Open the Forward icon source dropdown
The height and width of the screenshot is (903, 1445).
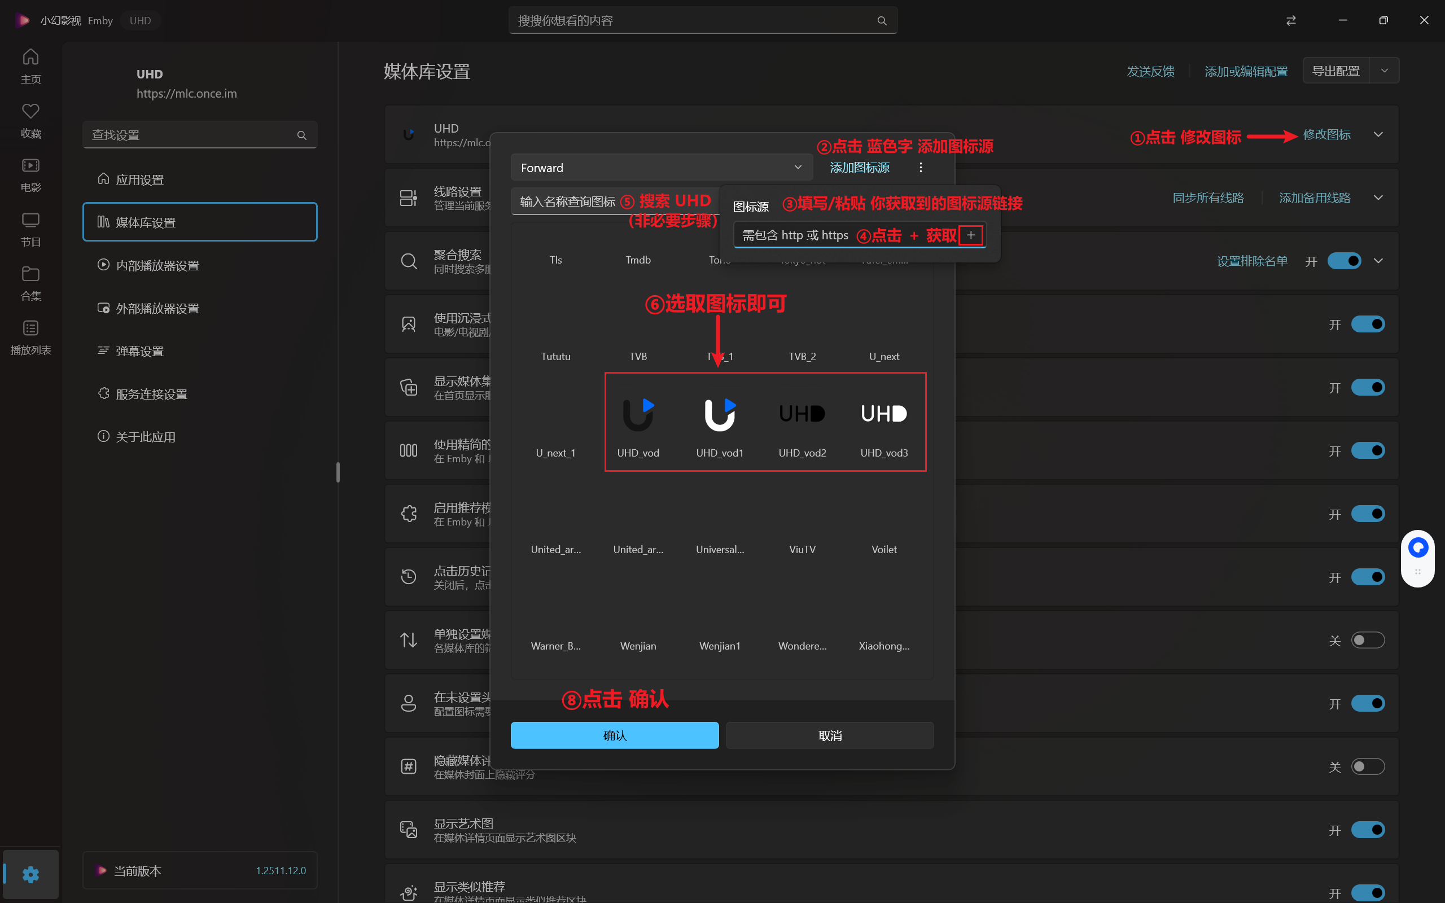click(x=661, y=168)
